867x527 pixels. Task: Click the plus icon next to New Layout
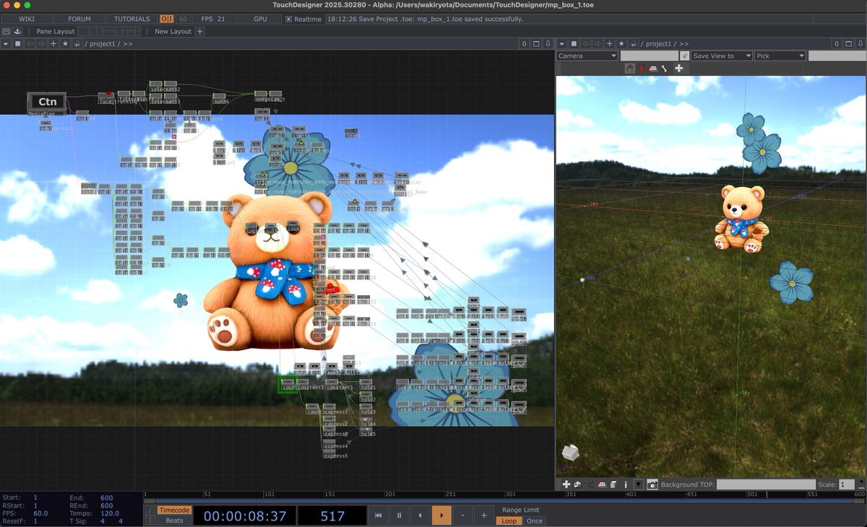click(x=200, y=32)
